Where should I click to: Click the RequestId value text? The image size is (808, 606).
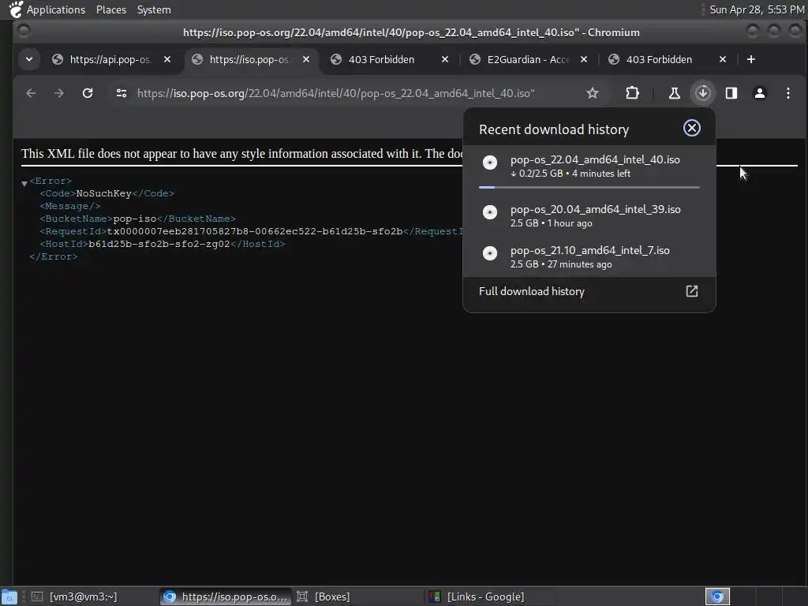(255, 231)
